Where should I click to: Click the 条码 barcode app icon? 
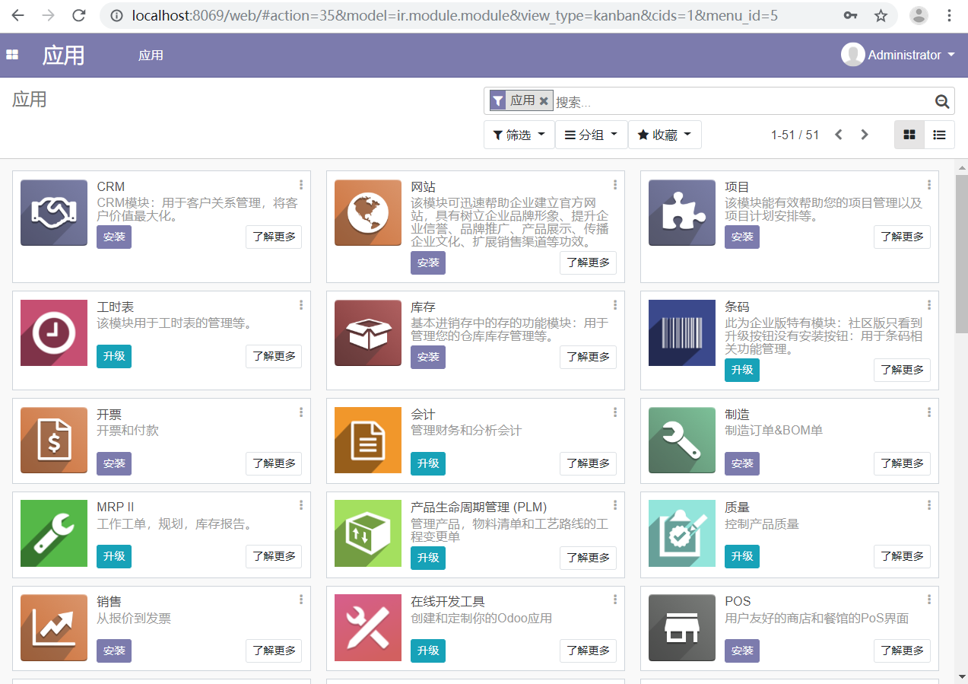(x=681, y=332)
